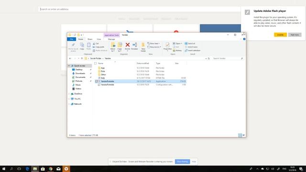
Task: Open the Pictures folder in the sidebar
Action: [x=79, y=81]
